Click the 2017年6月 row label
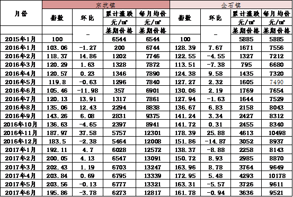This screenshot has width=293, height=197. pos(21,193)
